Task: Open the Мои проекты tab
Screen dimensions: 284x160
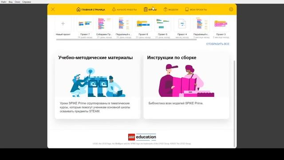Action: click(x=196, y=9)
